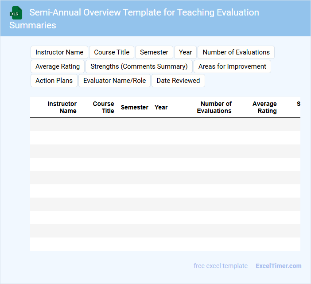Click the Course Title column header
This screenshot has height=284, width=311.
coord(103,107)
